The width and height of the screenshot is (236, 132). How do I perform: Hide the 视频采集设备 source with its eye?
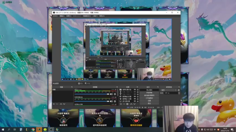pyautogui.click(x=135, y=90)
